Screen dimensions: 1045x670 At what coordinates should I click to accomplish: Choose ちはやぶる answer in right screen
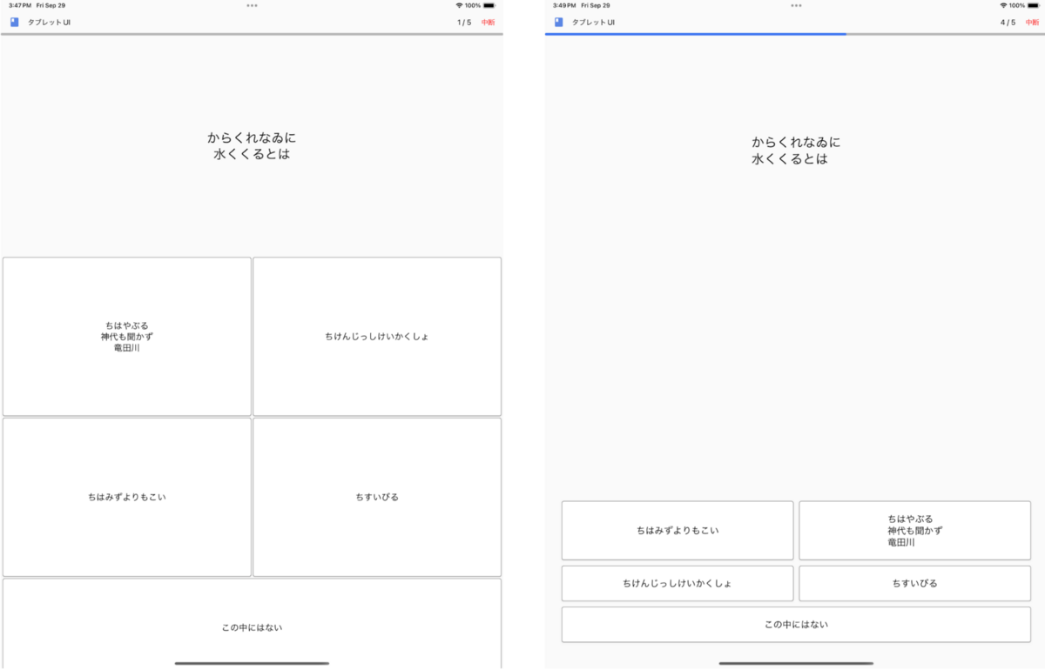pyautogui.click(x=915, y=530)
